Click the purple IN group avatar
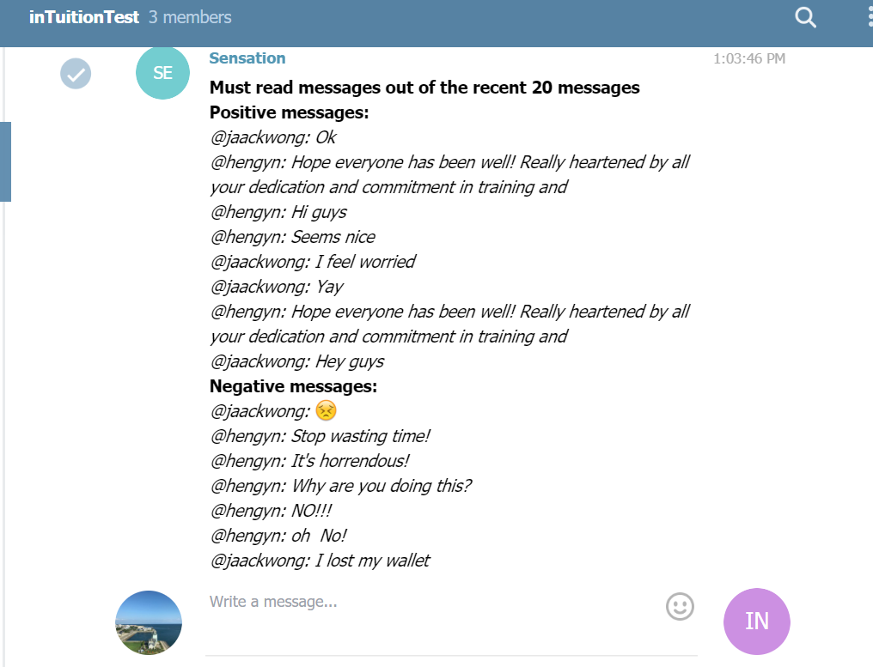The image size is (873, 667). pos(757,622)
